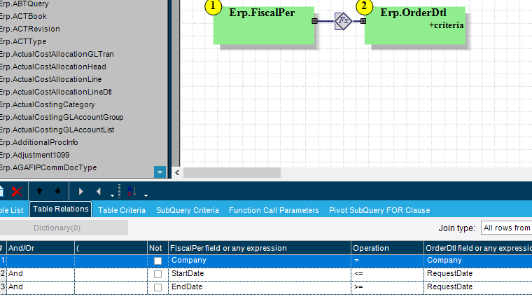
Task: Select Erp.ActualCostingGLAccountGroup entry
Action: tap(62, 117)
